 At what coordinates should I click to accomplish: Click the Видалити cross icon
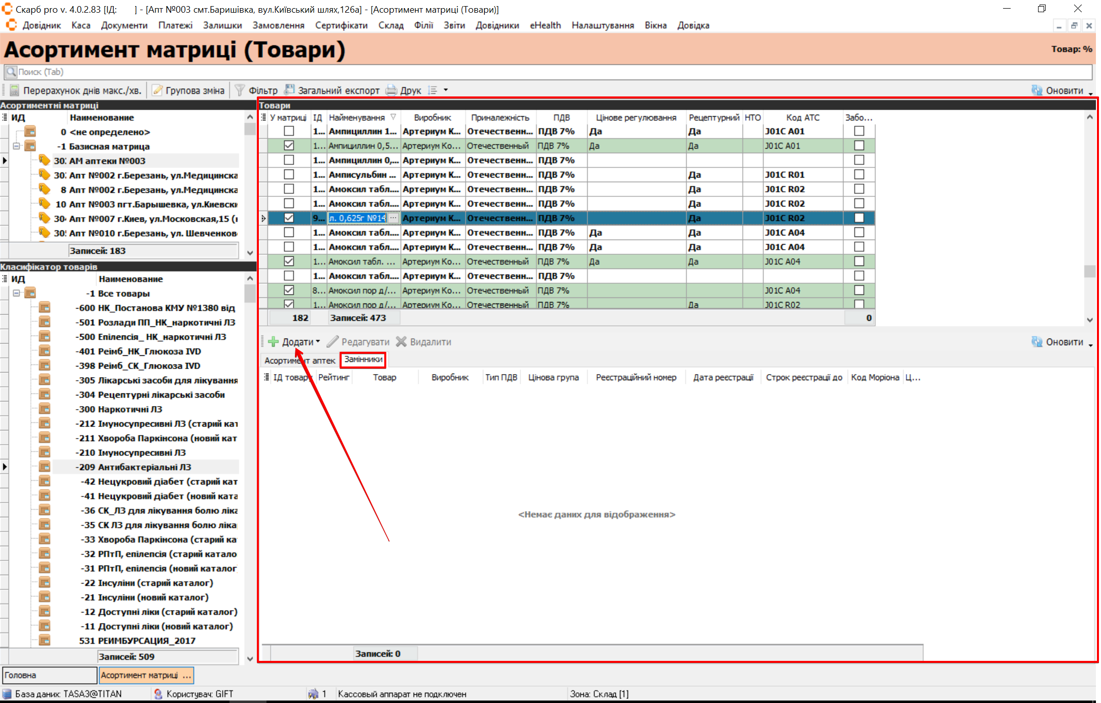pyautogui.click(x=402, y=342)
